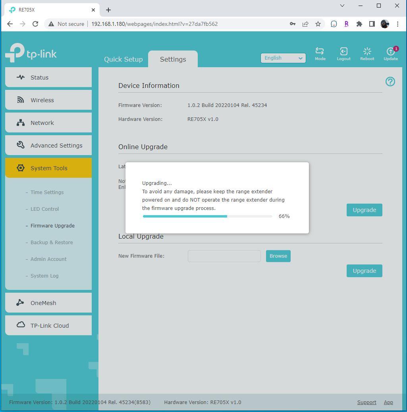Screen dimensions: 407x412
Task: Expand the Advanced Settings menu
Action: 48,146
